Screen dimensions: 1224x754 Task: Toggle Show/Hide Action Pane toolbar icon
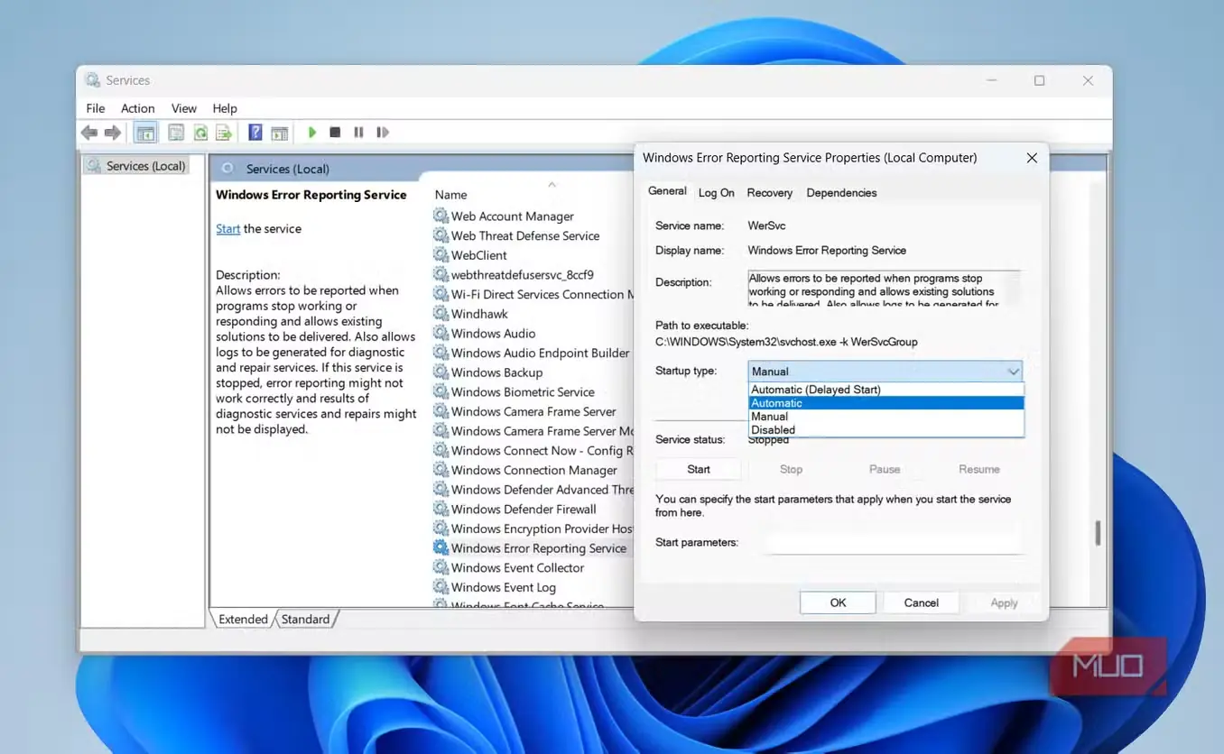280,133
